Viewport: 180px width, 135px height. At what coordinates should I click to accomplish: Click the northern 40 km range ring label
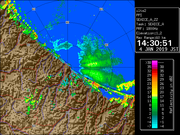point(67,22)
